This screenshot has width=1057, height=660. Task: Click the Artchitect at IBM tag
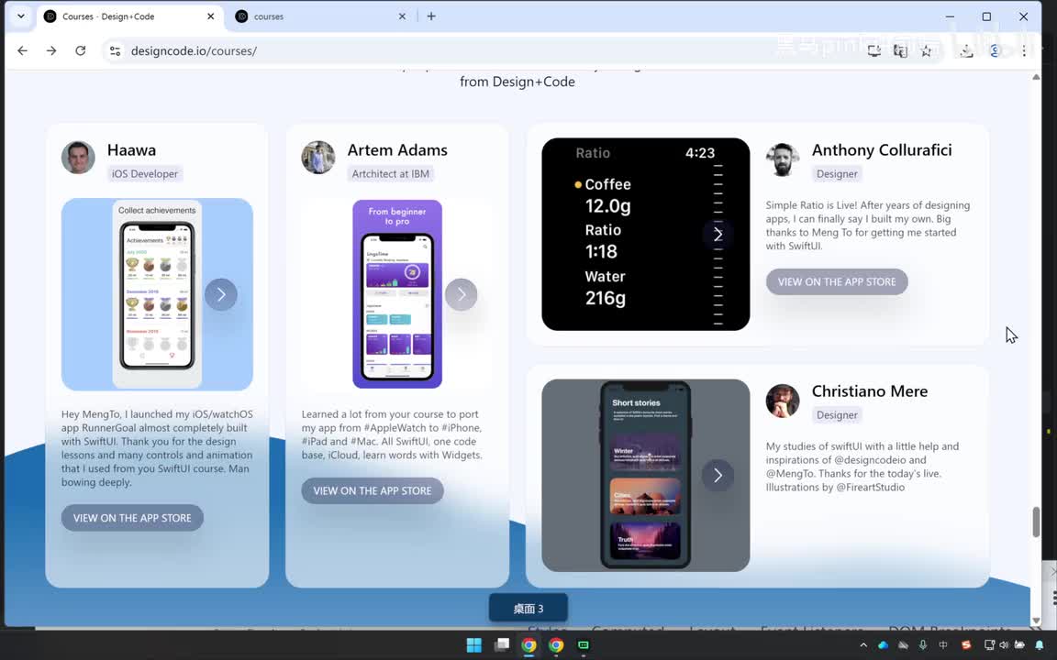[390, 174]
